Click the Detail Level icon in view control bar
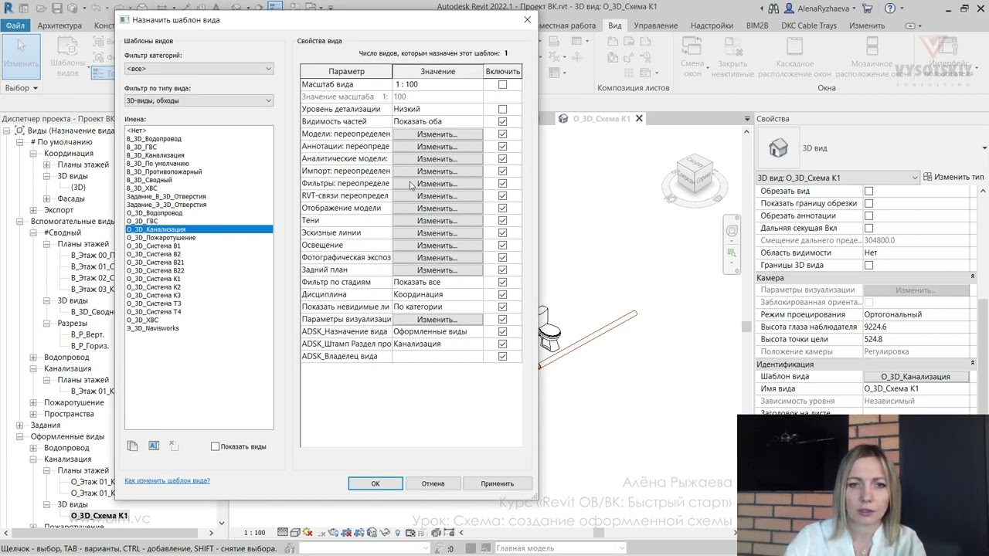Image resolution: width=989 pixels, height=556 pixels. pos(282,533)
